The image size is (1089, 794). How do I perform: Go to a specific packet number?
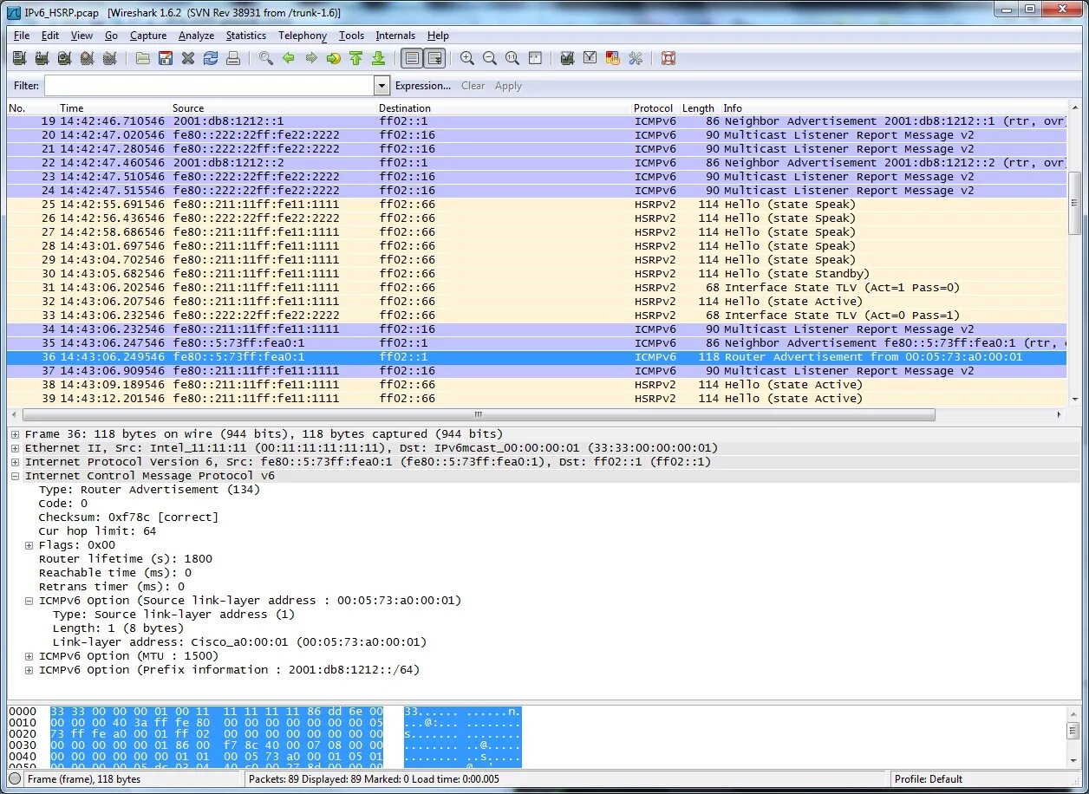click(334, 58)
